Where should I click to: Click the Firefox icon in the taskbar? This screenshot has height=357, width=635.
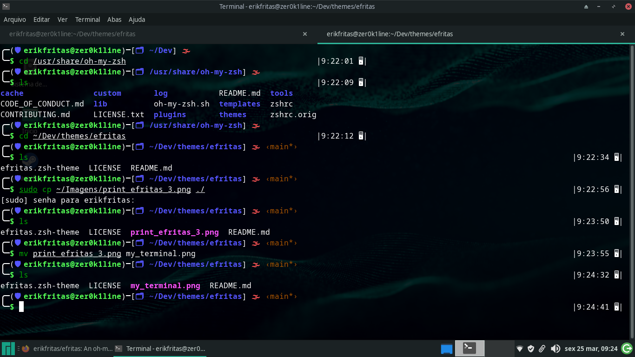tap(26, 349)
